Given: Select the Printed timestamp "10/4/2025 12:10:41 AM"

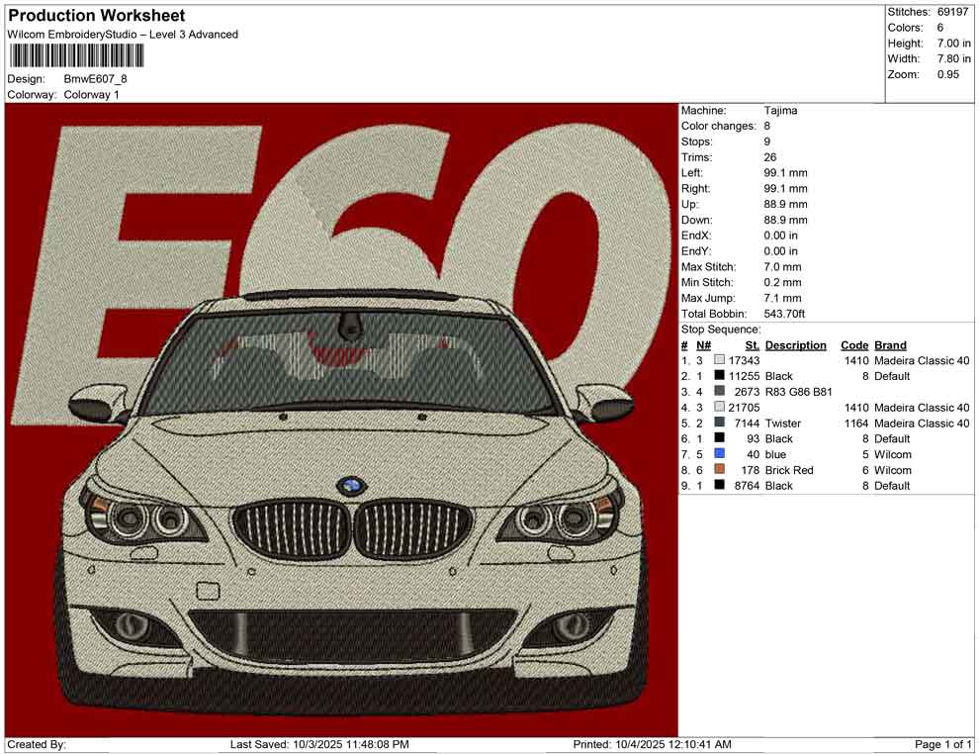Looking at the screenshot, I should pos(673,744).
